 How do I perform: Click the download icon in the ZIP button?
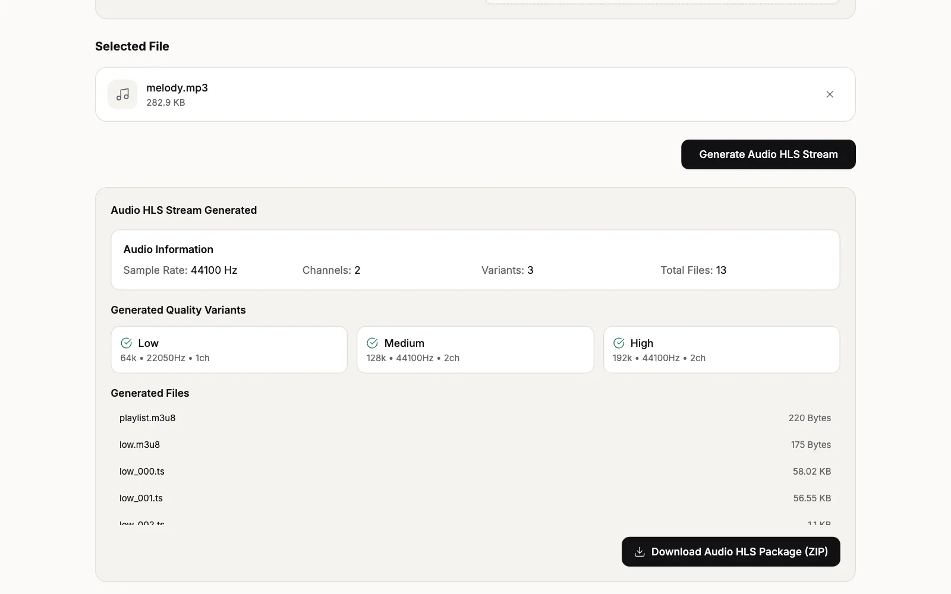click(x=640, y=552)
